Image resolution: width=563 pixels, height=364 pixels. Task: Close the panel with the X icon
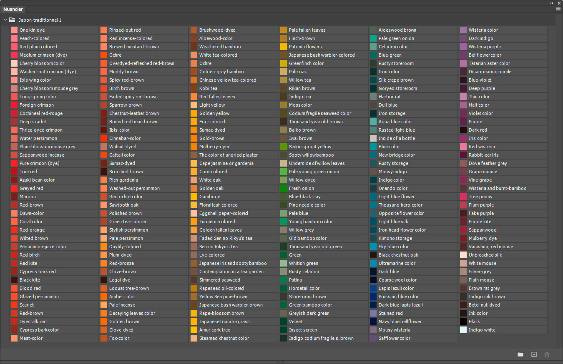(559, 3)
